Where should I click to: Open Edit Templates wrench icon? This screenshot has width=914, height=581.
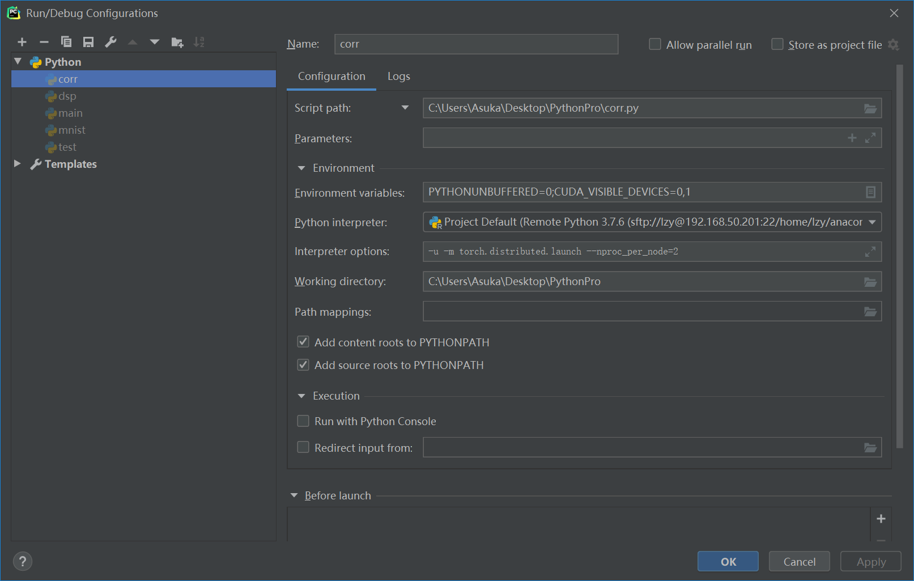click(110, 42)
